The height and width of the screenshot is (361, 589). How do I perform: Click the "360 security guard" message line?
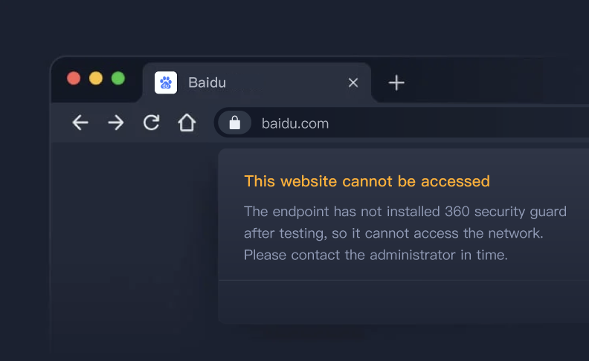click(405, 212)
